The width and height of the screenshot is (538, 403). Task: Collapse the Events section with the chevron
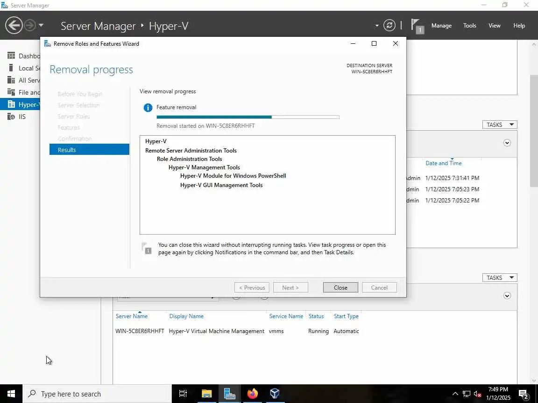(x=507, y=143)
